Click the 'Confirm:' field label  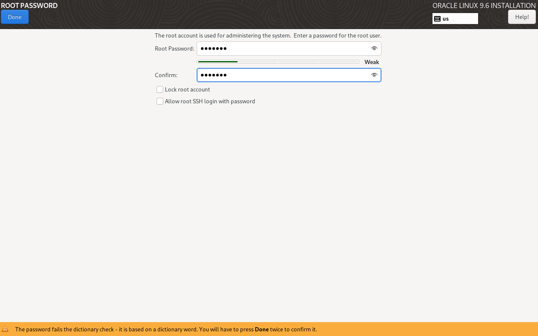[166, 75]
